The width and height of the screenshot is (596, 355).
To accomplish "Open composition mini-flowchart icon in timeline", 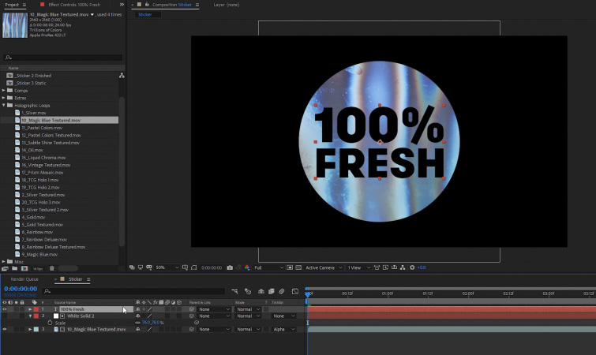I will pyautogui.click(x=234, y=291).
